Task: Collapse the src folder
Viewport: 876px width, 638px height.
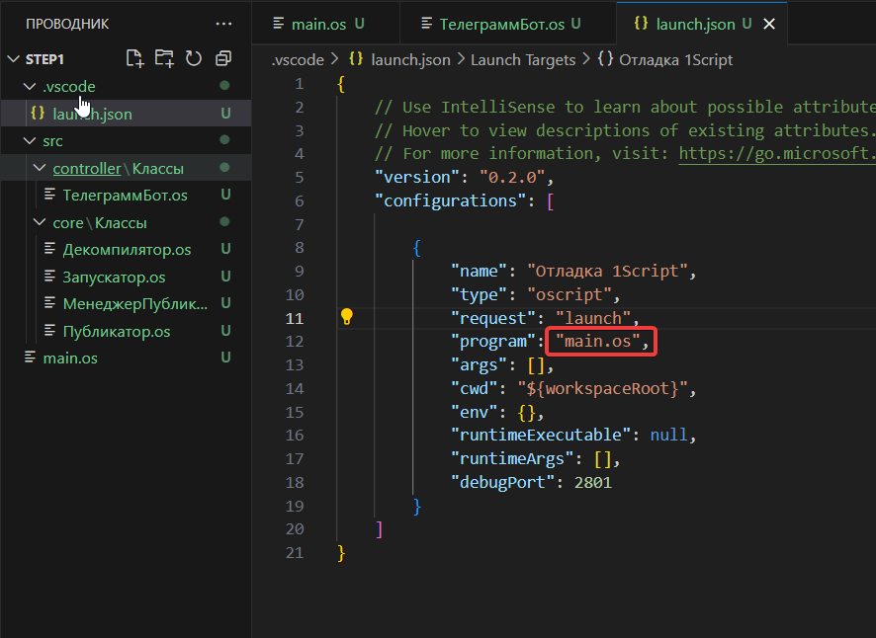Action: coord(28,141)
